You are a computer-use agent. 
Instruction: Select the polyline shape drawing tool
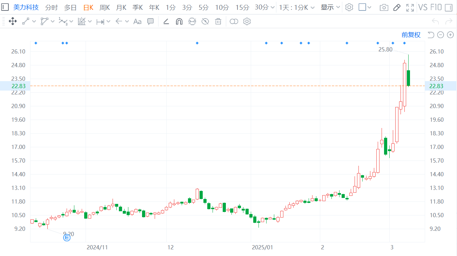tap(44, 22)
